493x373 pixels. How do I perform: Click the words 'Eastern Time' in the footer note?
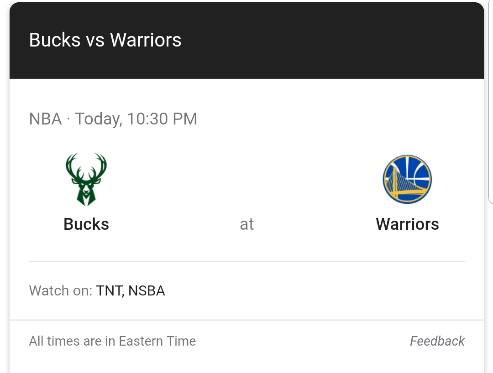click(157, 341)
